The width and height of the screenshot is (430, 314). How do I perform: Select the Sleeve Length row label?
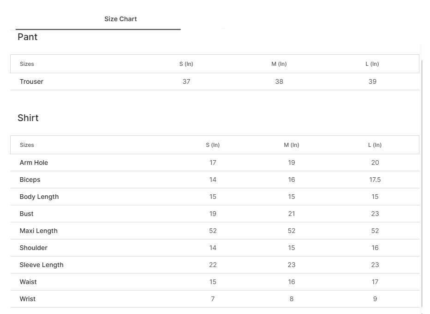click(42, 265)
